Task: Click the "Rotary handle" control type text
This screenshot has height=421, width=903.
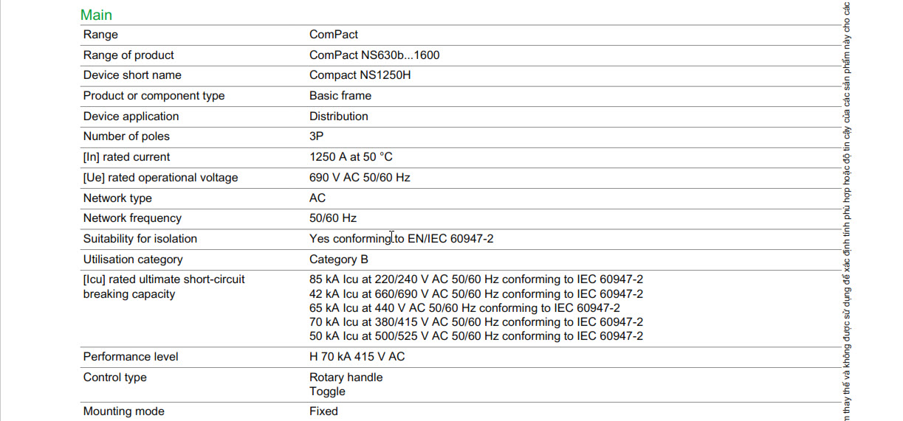Action: pyautogui.click(x=346, y=377)
